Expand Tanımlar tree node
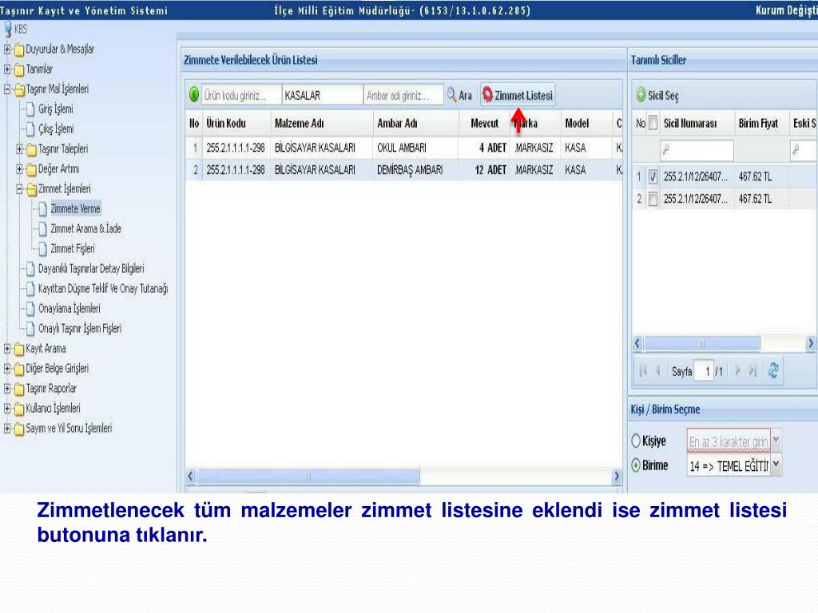This screenshot has height=613, width=818. point(7,69)
